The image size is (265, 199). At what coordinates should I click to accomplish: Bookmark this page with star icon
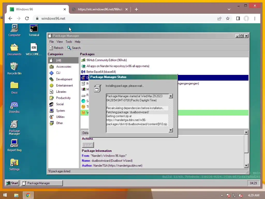tap(228, 18)
